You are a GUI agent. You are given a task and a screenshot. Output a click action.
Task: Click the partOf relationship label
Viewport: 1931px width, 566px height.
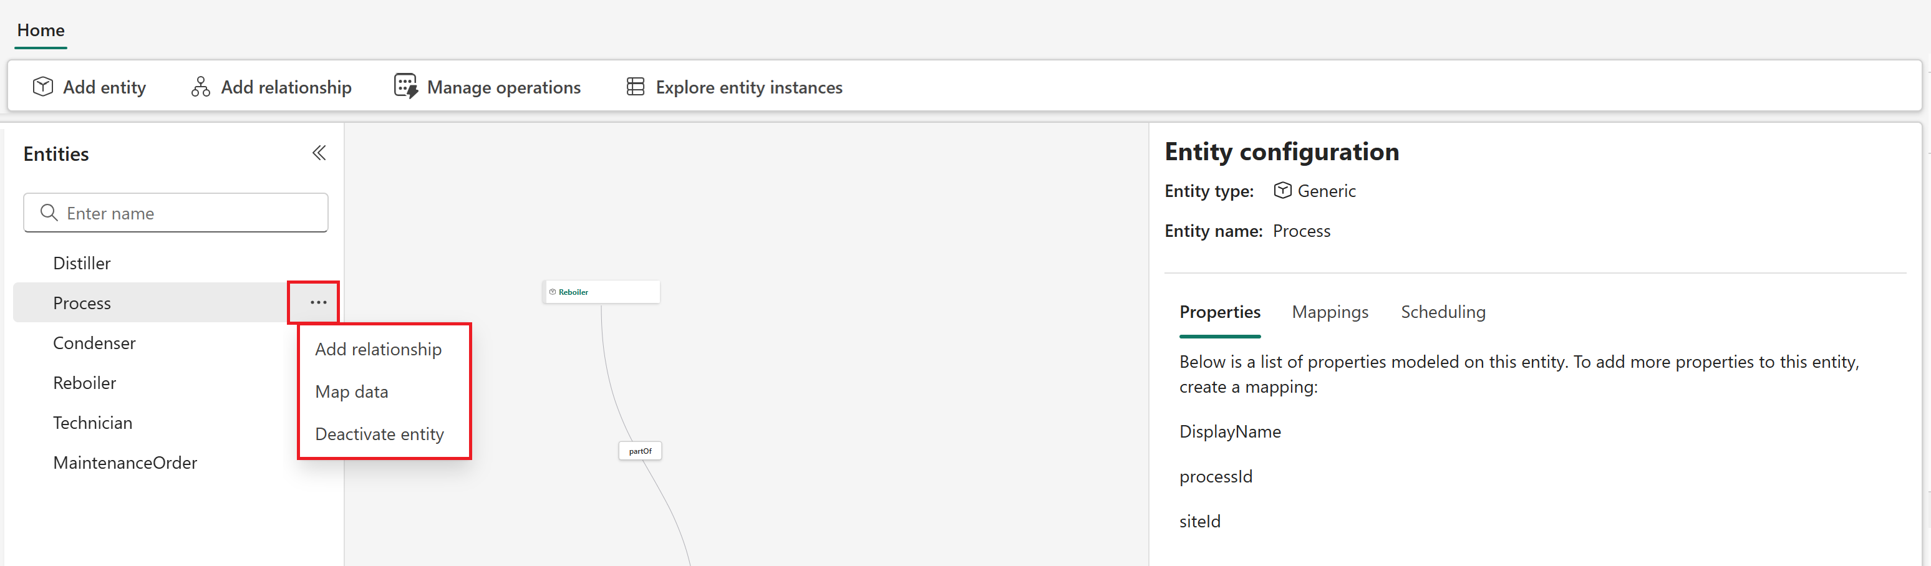click(640, 451)
